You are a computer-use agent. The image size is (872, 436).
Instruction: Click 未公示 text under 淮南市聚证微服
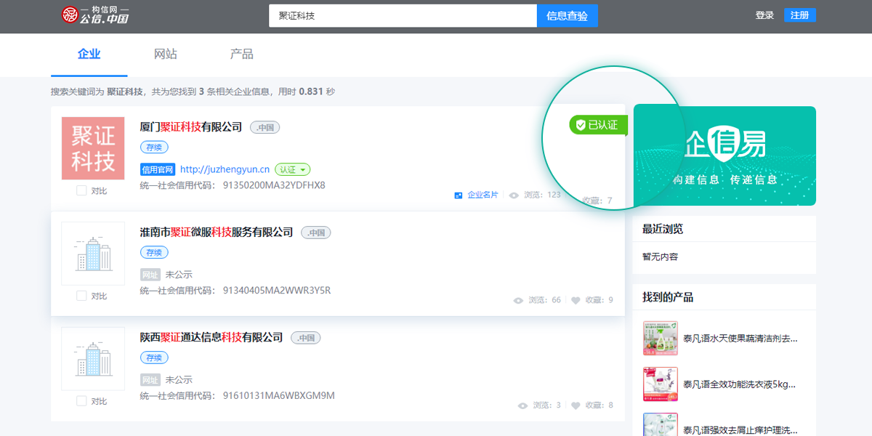pyautogui.click(x=179, y=275)
